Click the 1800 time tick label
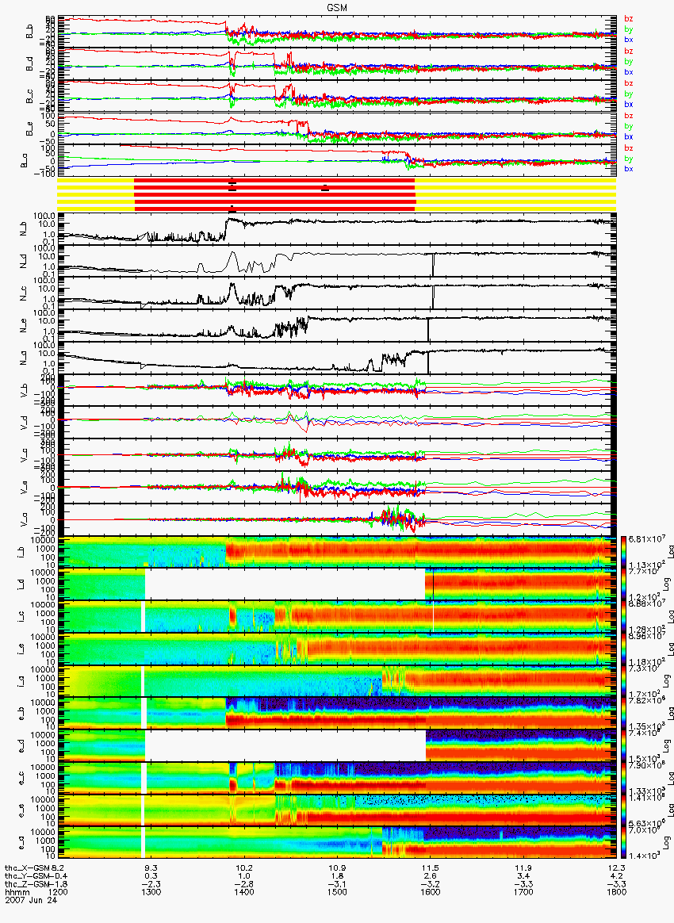Viewport: 674px width, 923px height. (x=616, y=892)
